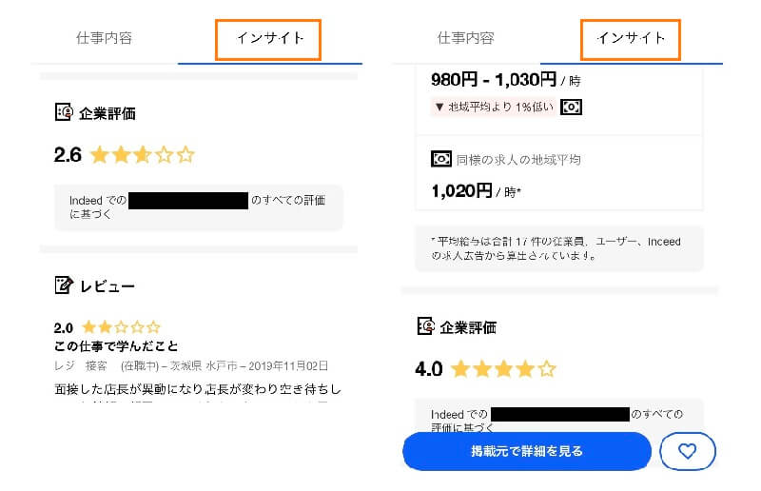
Task: Click 企業評価 icon in left panel
Action: tap(64, 112)
